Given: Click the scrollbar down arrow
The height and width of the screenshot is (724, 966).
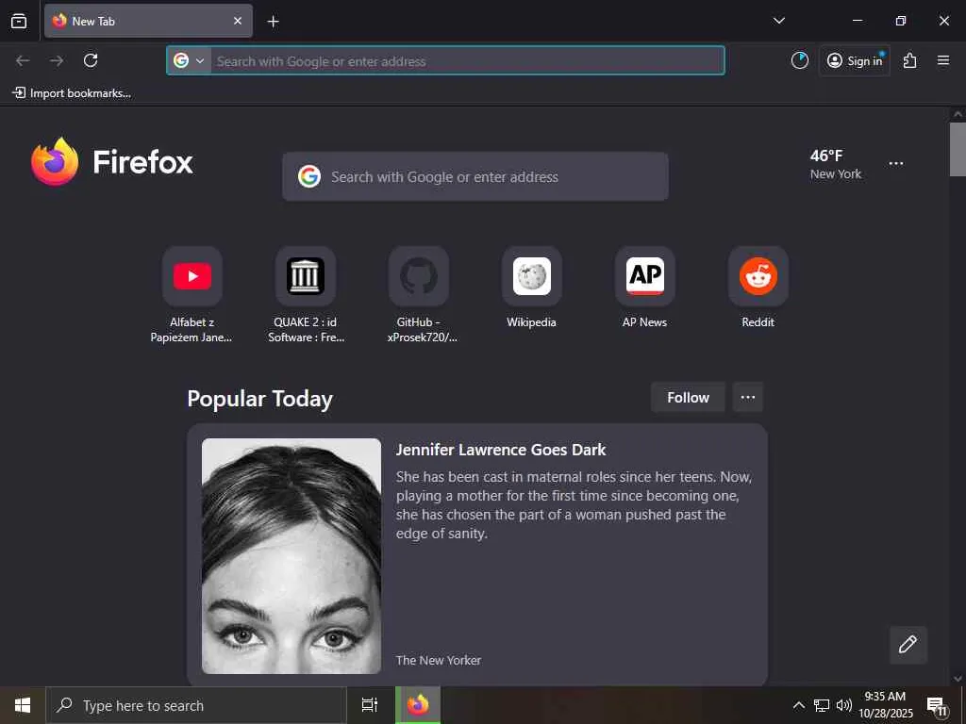Looking at the screenshot, I should 958,679.
